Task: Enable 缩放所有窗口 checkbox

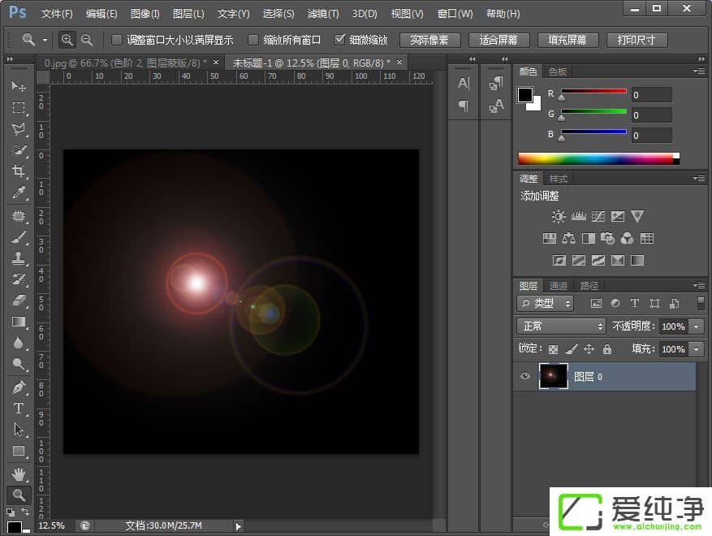Action: pyautogui.click(x=254, y=40)
